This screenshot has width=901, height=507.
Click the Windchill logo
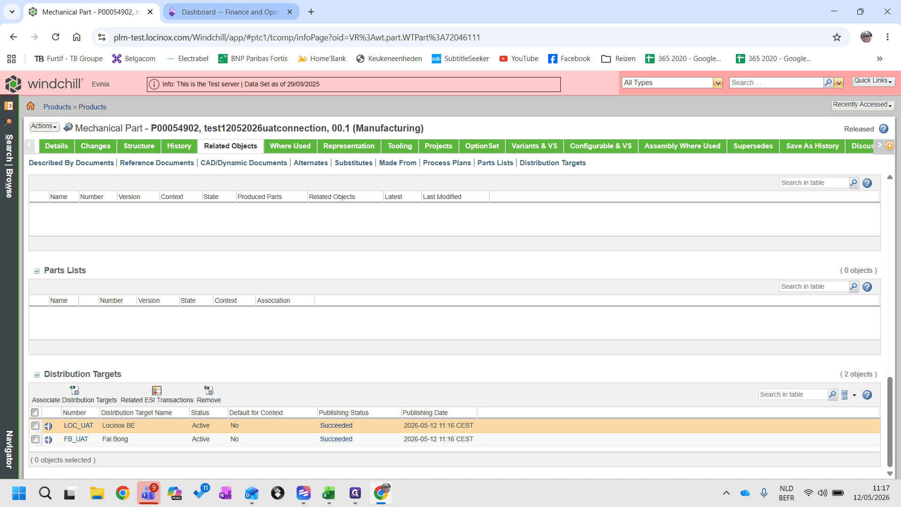point(44,84)
